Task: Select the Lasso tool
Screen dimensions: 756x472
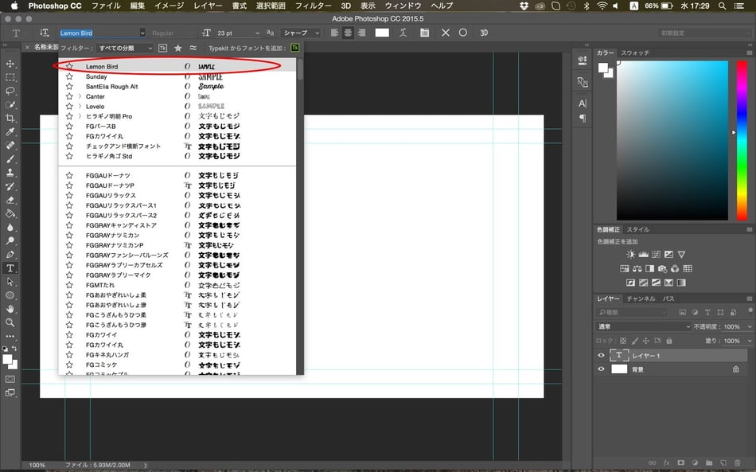Action: 10,91
